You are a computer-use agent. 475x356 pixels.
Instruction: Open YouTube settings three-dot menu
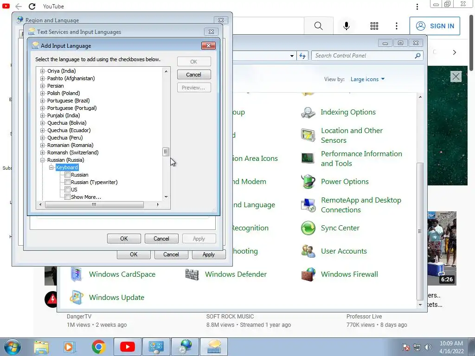(397, 26)
